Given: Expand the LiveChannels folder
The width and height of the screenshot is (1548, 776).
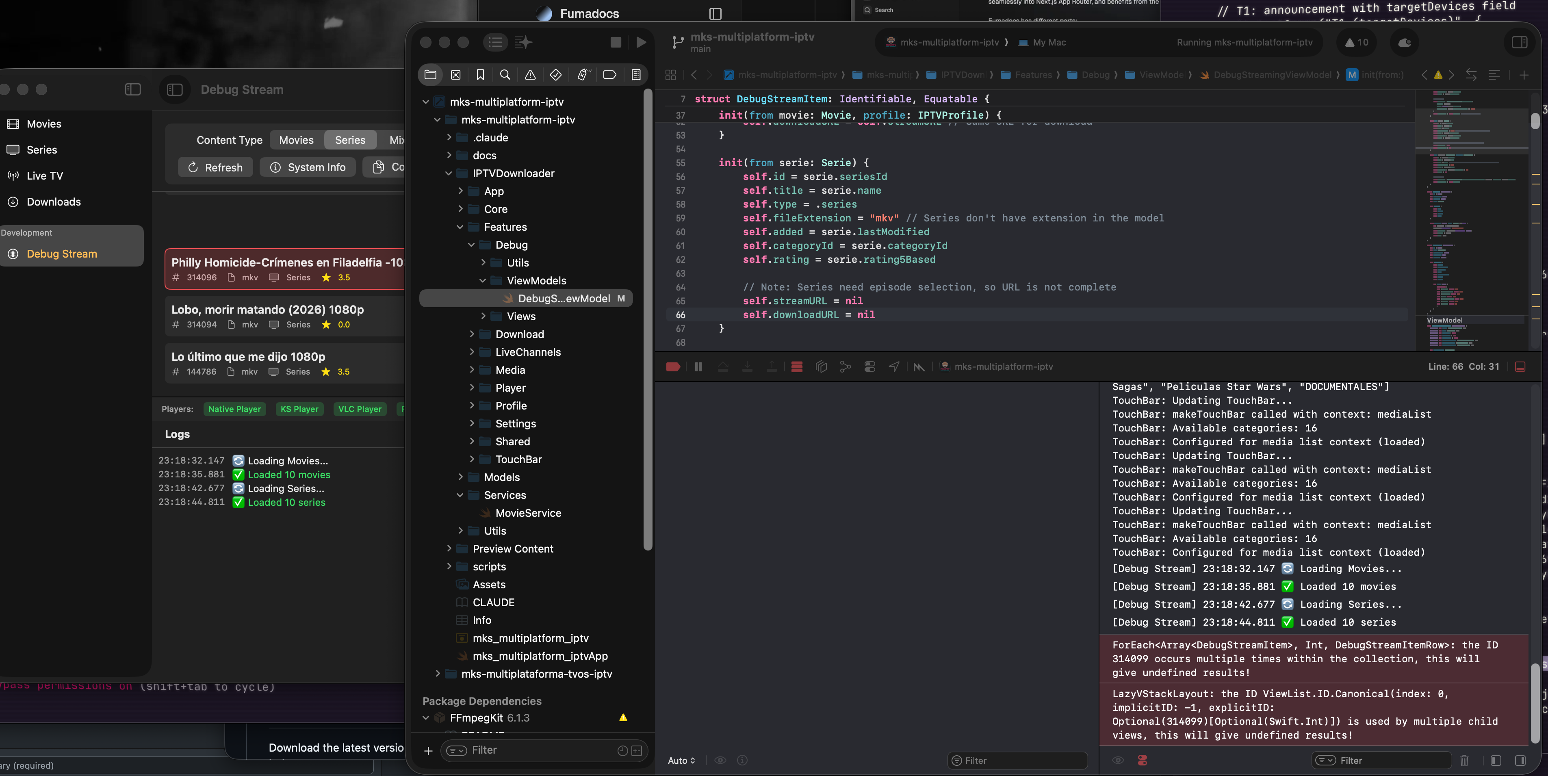Looking at the screenshot, I should tap(472, 352).
